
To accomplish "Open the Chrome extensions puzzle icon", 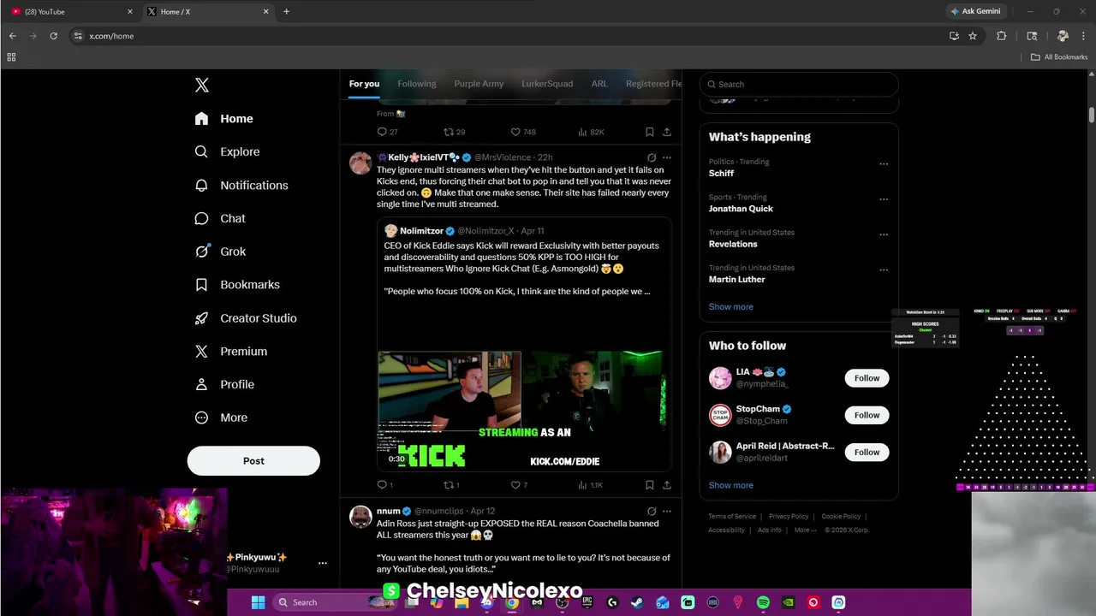I will pos(1001,36).
